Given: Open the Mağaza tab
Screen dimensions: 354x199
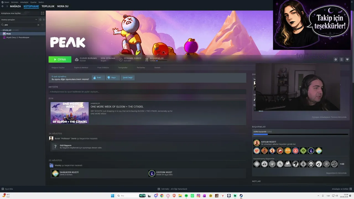Looking at the screenshot, I should (x=15, y=6).
